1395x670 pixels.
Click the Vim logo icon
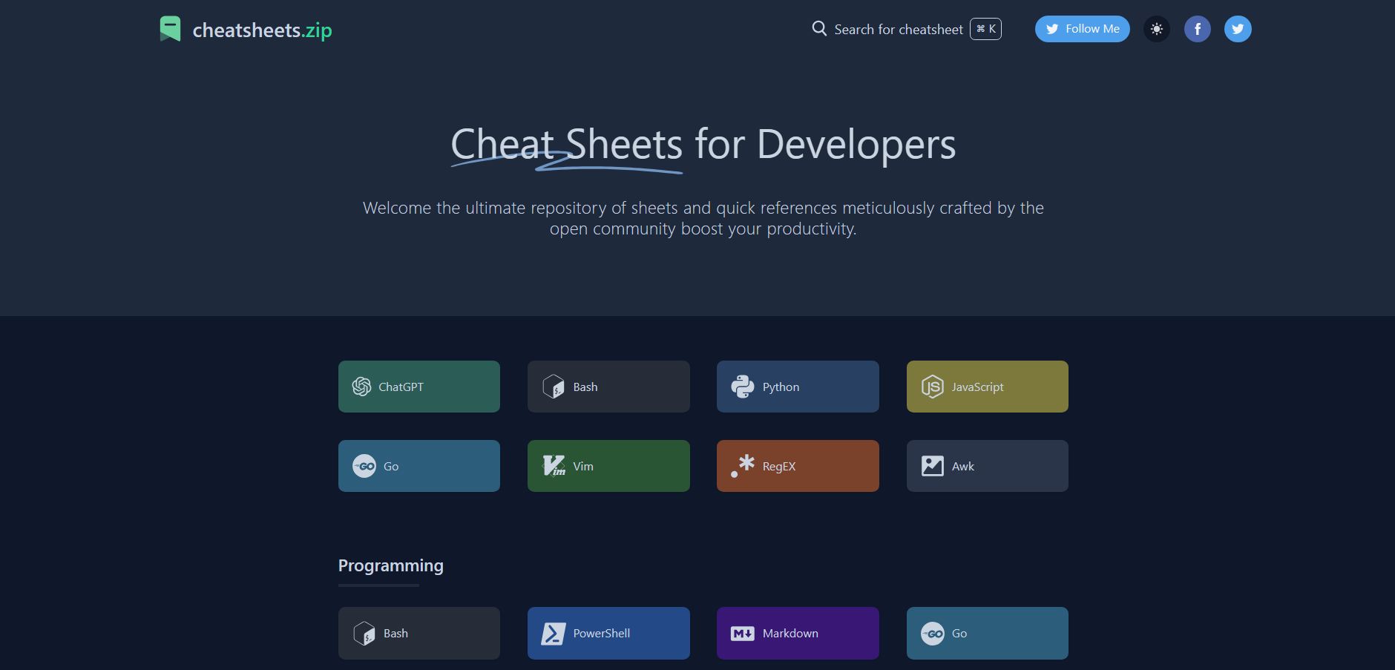pos(554,465)
